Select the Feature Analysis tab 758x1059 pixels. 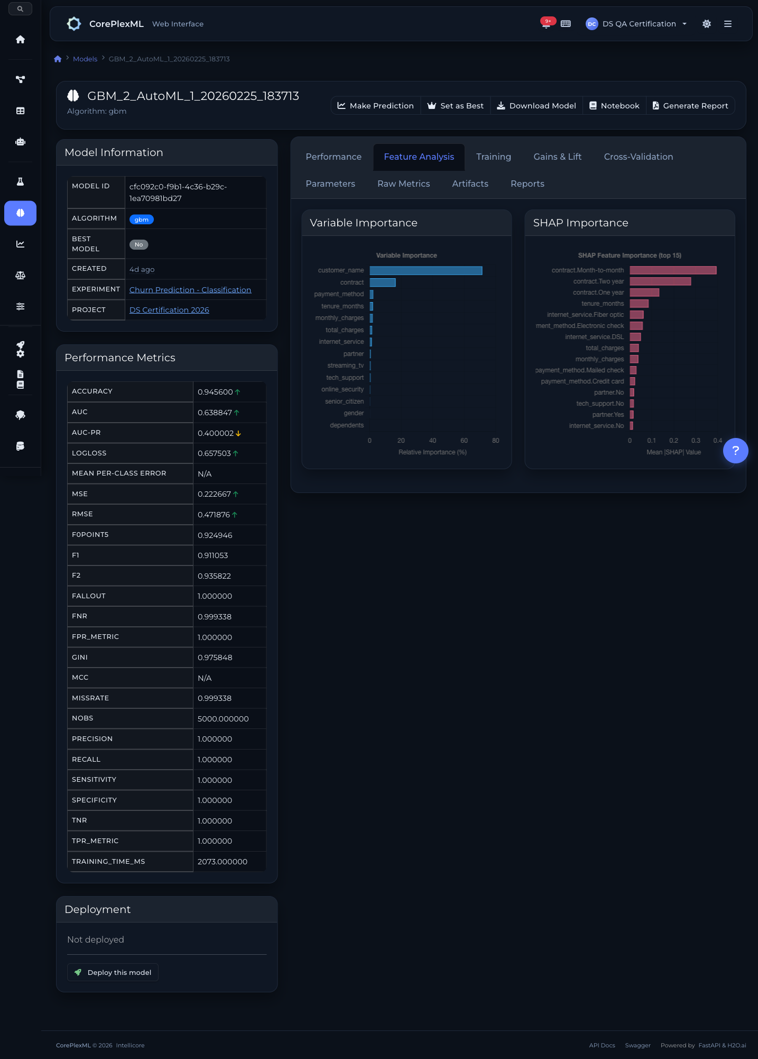[419, 157]
